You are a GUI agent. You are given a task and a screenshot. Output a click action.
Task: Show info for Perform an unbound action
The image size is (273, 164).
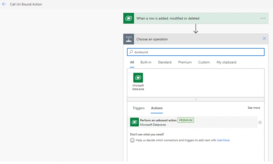click(x=260, y=122)
